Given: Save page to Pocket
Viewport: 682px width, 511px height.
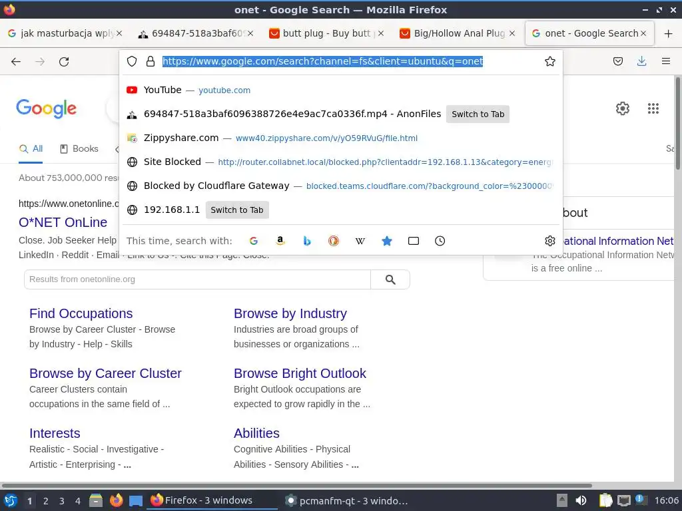Looking at the screenshot, I should point(617,61).
